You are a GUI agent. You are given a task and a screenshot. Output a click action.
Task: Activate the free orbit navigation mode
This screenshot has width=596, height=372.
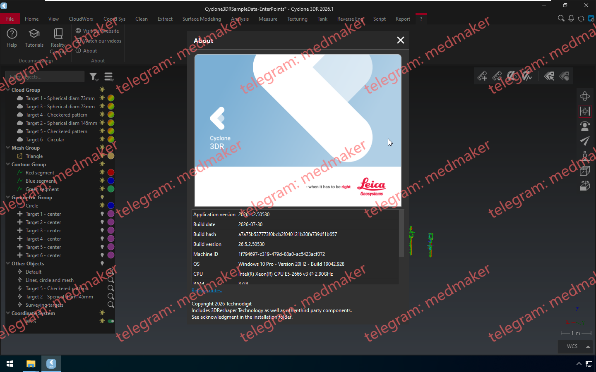tap(585, 96)
